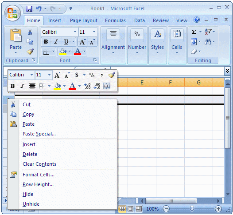Select the Format Painter brush in Clipboard group
233x215 pixels.
(30, 52)
